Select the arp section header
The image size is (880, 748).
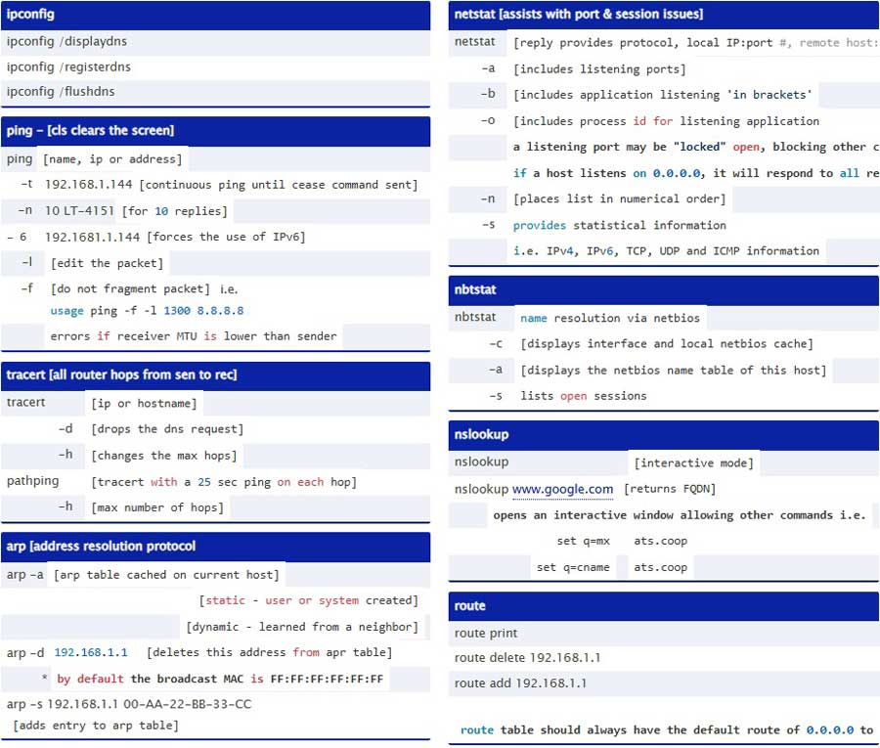point(215,548)
